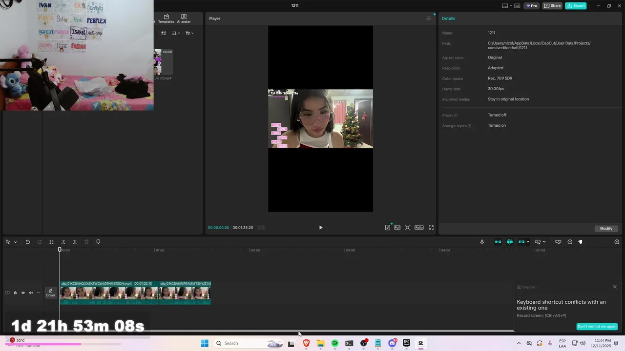Viewport: 625px width, 351px height.
Task: Select the second clip starting clip_01KC8AKWR9
Action: pyautogui.click(x=185, y=293)
